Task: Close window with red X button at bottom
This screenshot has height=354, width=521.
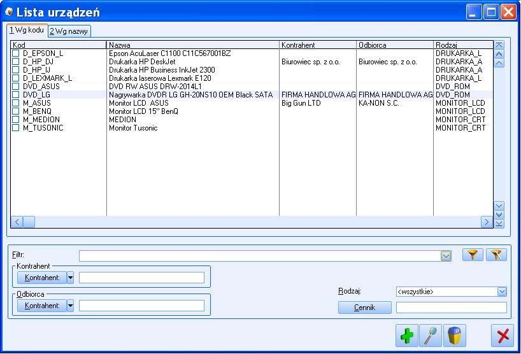Action: coord(503,336)
